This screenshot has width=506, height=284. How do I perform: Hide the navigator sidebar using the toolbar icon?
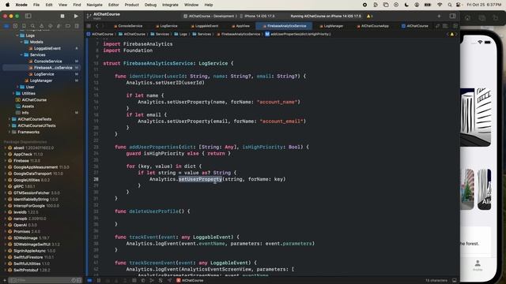point(28,16)
